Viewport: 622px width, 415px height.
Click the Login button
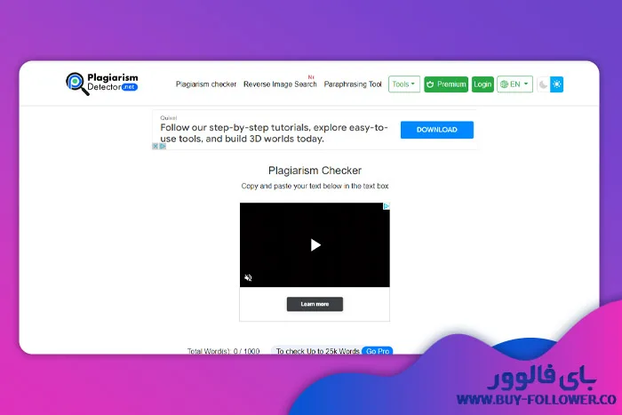click(482, 84)
